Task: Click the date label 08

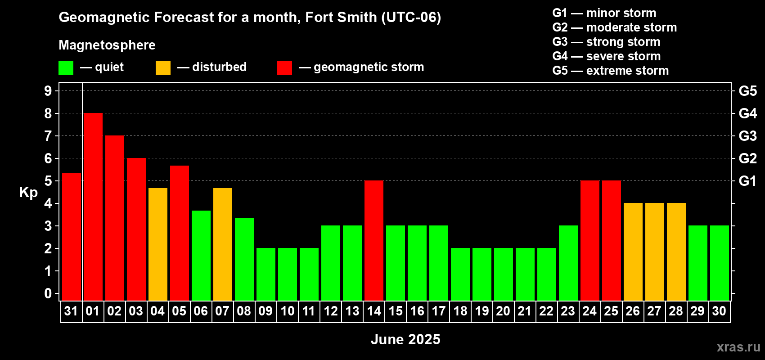Action: [x=244, y=311]
